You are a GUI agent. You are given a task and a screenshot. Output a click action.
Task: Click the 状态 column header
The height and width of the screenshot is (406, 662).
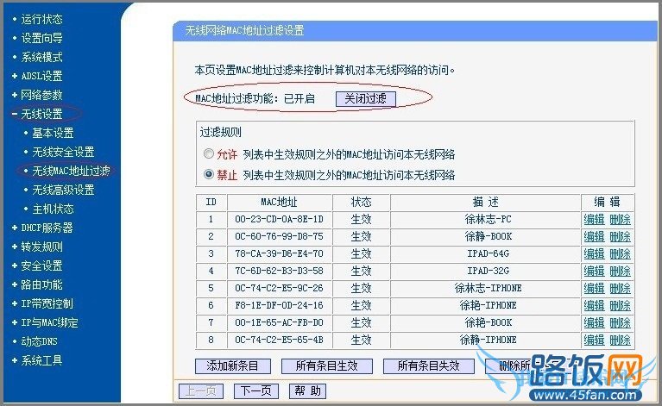click(x=362, y=203)
